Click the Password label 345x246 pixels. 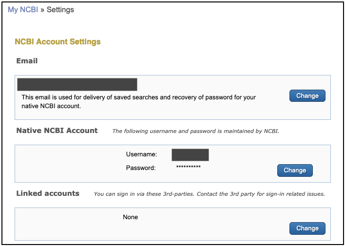coord(141,168)
